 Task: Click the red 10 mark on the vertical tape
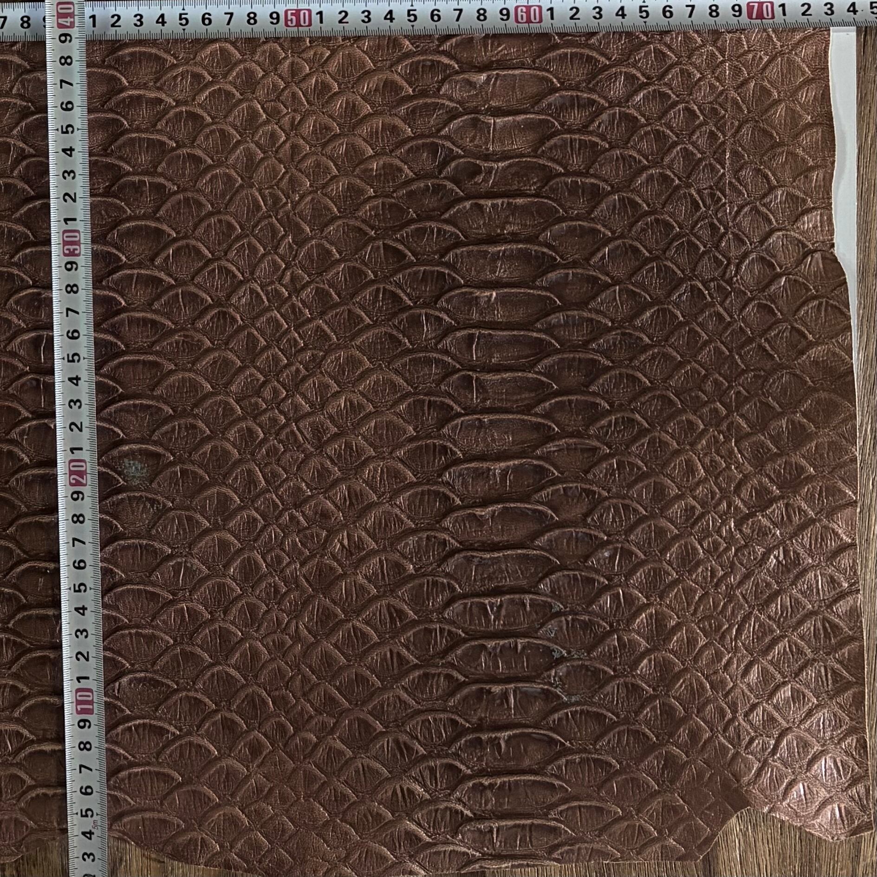click(85, 702)
